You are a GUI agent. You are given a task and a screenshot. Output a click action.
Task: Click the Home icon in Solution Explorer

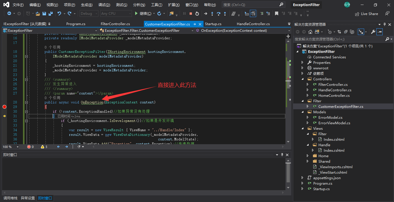310,32
